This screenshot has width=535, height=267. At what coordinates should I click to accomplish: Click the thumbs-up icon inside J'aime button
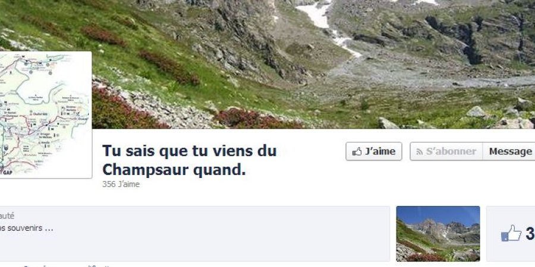click(x=357, y=151)
